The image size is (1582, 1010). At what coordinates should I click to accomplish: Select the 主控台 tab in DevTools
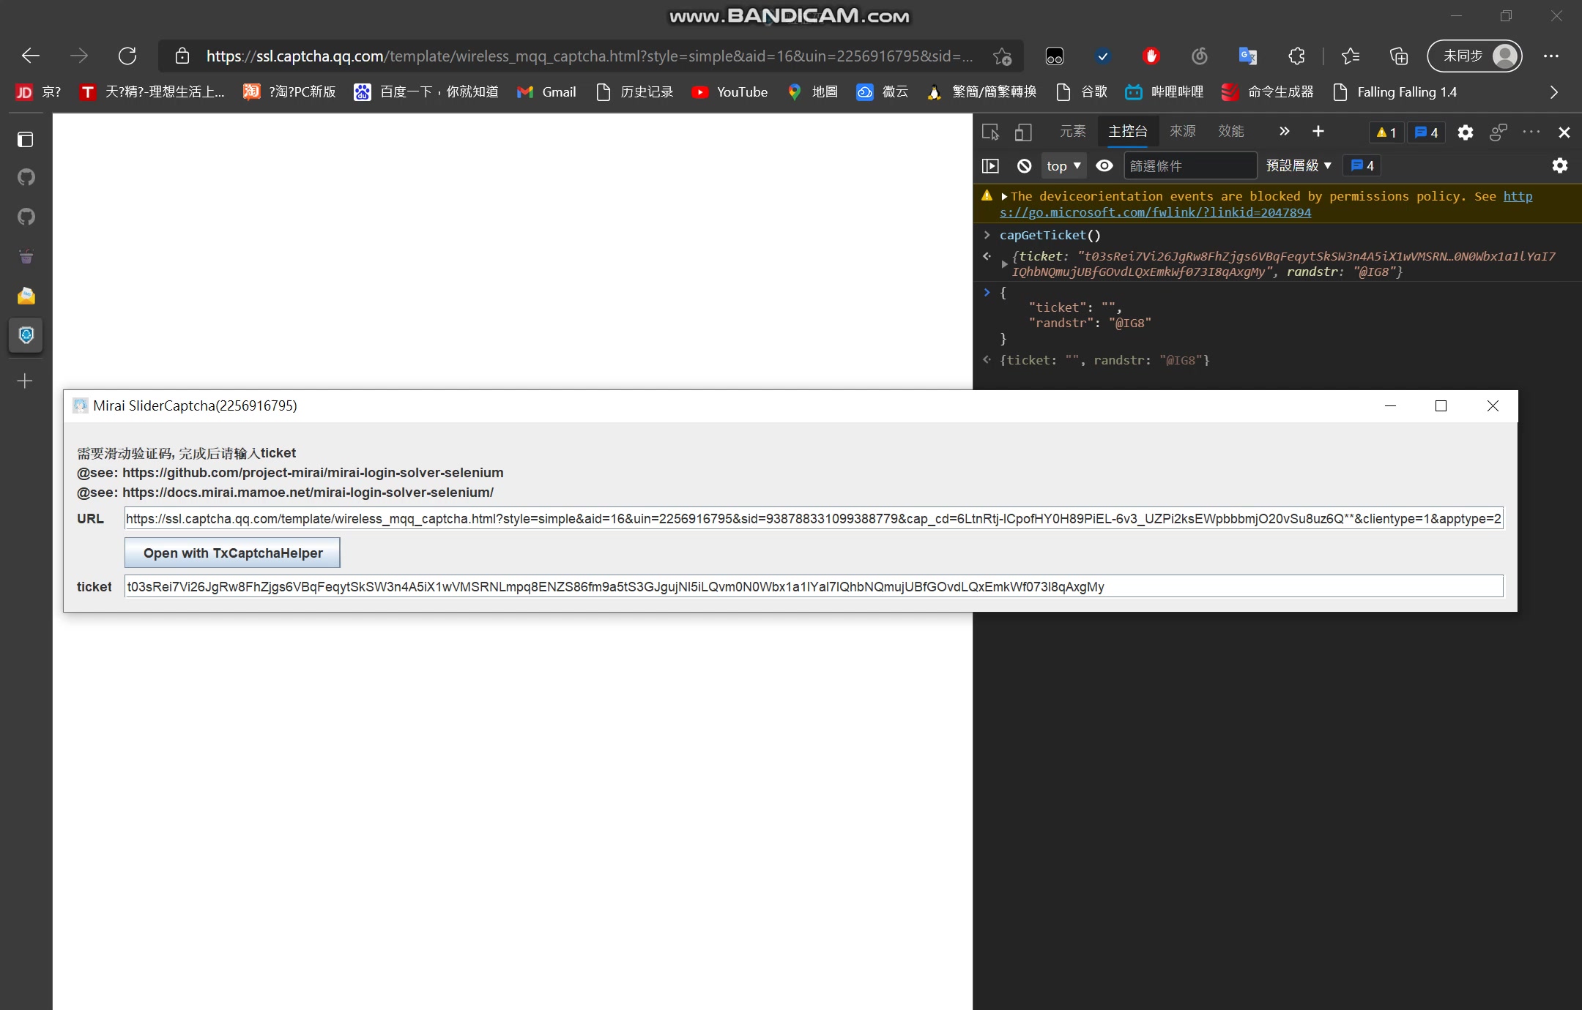pos(1126,130)
